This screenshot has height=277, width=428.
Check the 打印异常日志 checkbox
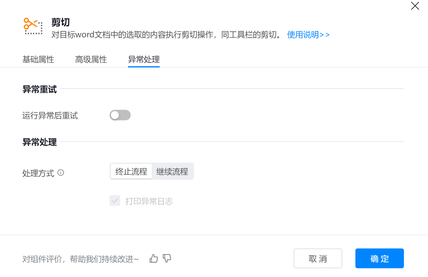coord(115,201)
